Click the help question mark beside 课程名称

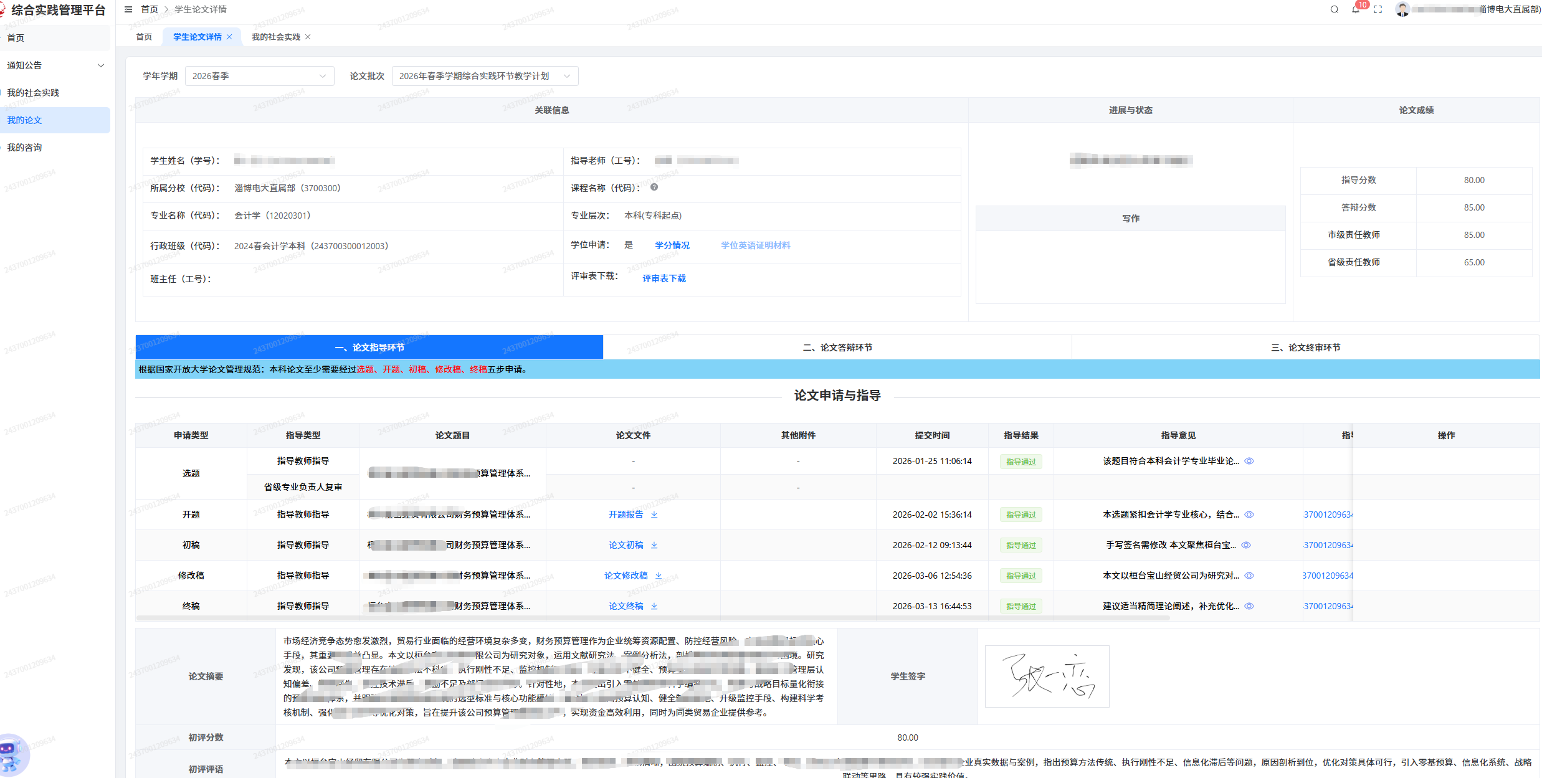pyautogui.click(x=654, y=187)
